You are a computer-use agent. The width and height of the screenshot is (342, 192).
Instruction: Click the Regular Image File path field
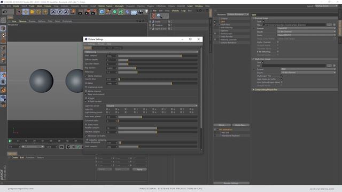point(294,25)
